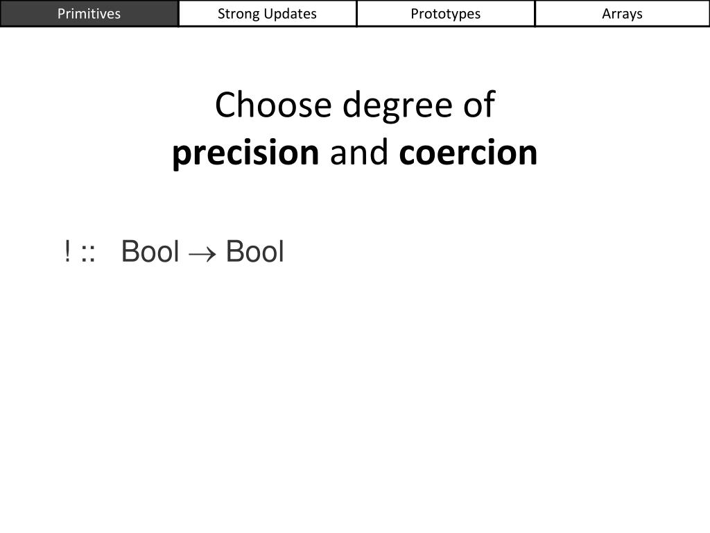Select the 'precision and coercion' title line
The width and height of the screenshot is (710, 533).
point(355,153)
